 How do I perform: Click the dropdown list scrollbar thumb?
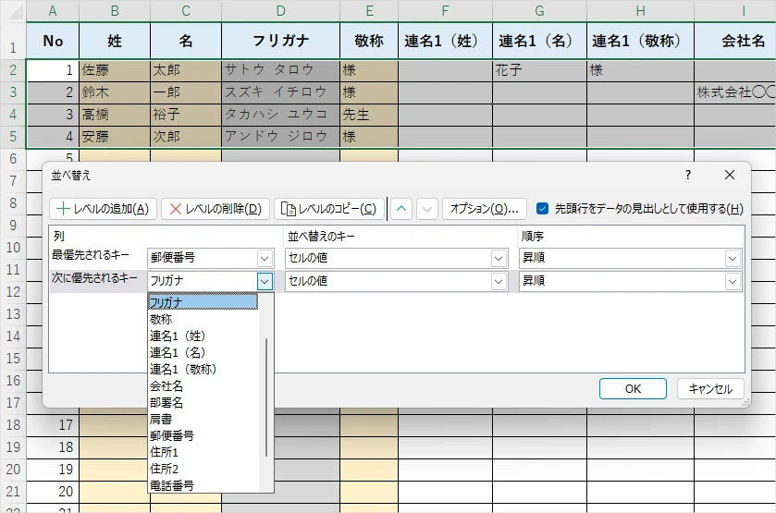tap(266, 397)
